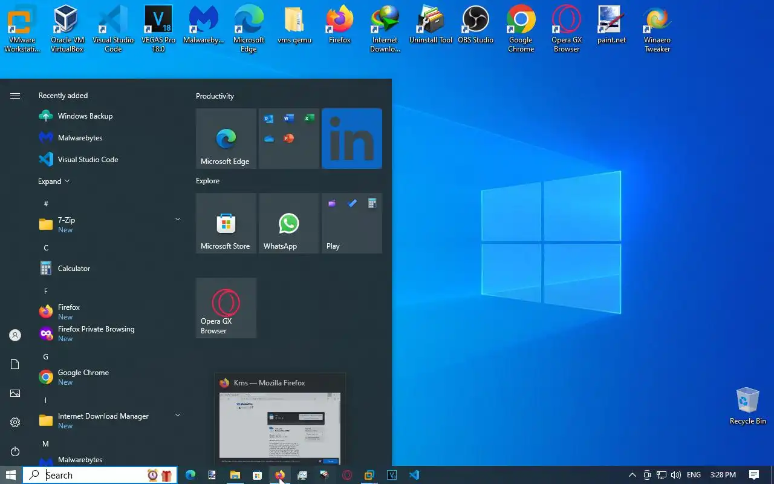Open Visual Studio Code in Recently added

[110, 160]
